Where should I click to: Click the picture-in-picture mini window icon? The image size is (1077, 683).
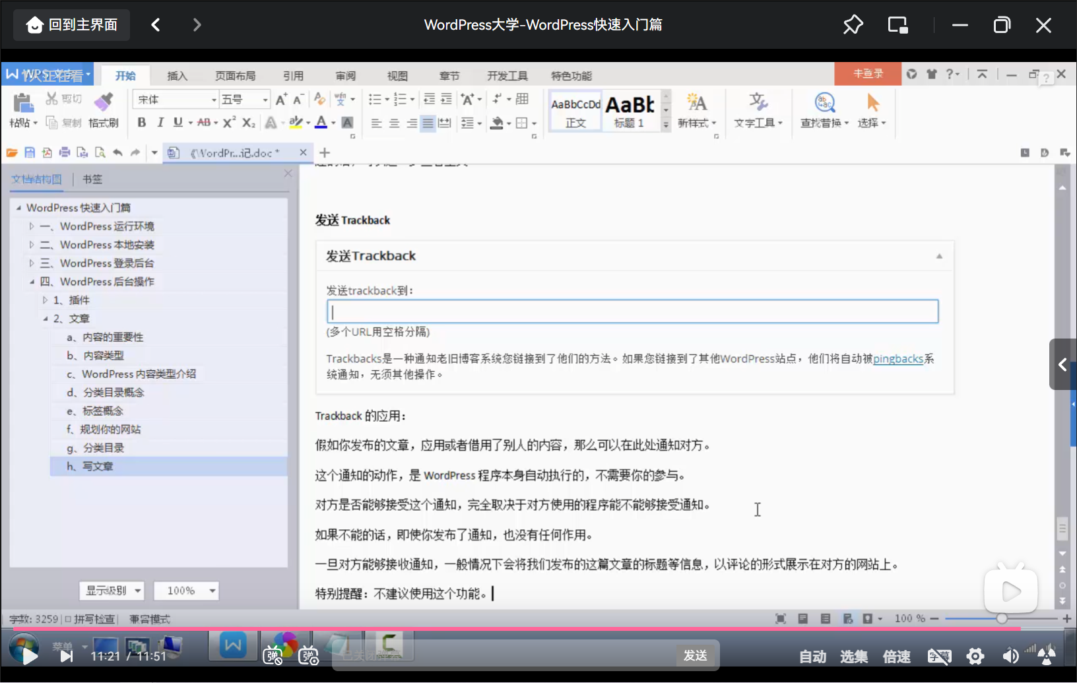coord(897,25)
